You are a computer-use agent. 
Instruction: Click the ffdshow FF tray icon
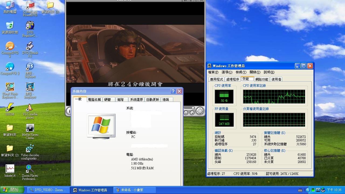point(318,190)
